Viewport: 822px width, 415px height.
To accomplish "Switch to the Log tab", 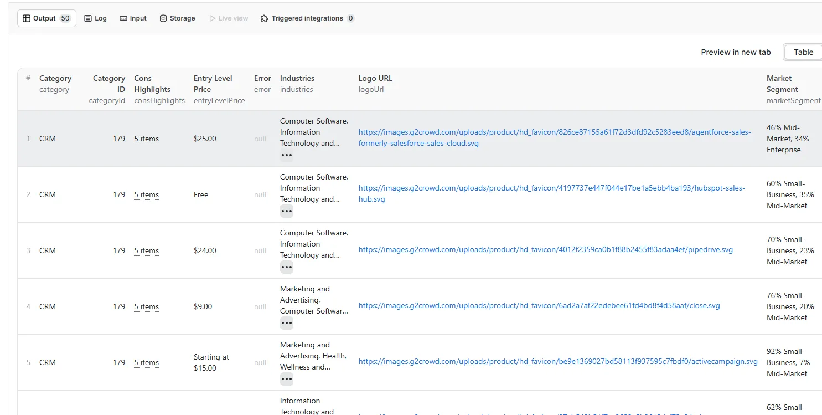I will tap(95, 18).
